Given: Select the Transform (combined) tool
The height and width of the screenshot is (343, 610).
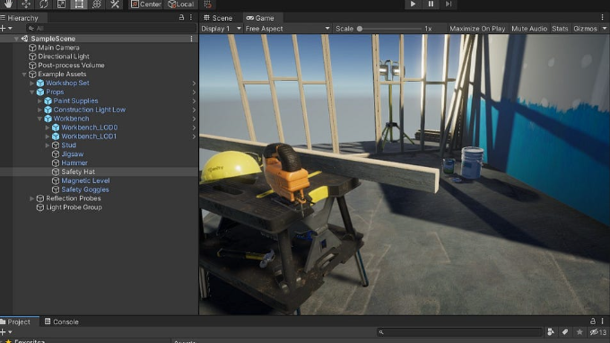Looking at the screenshot, I should (x=97, y=4).
